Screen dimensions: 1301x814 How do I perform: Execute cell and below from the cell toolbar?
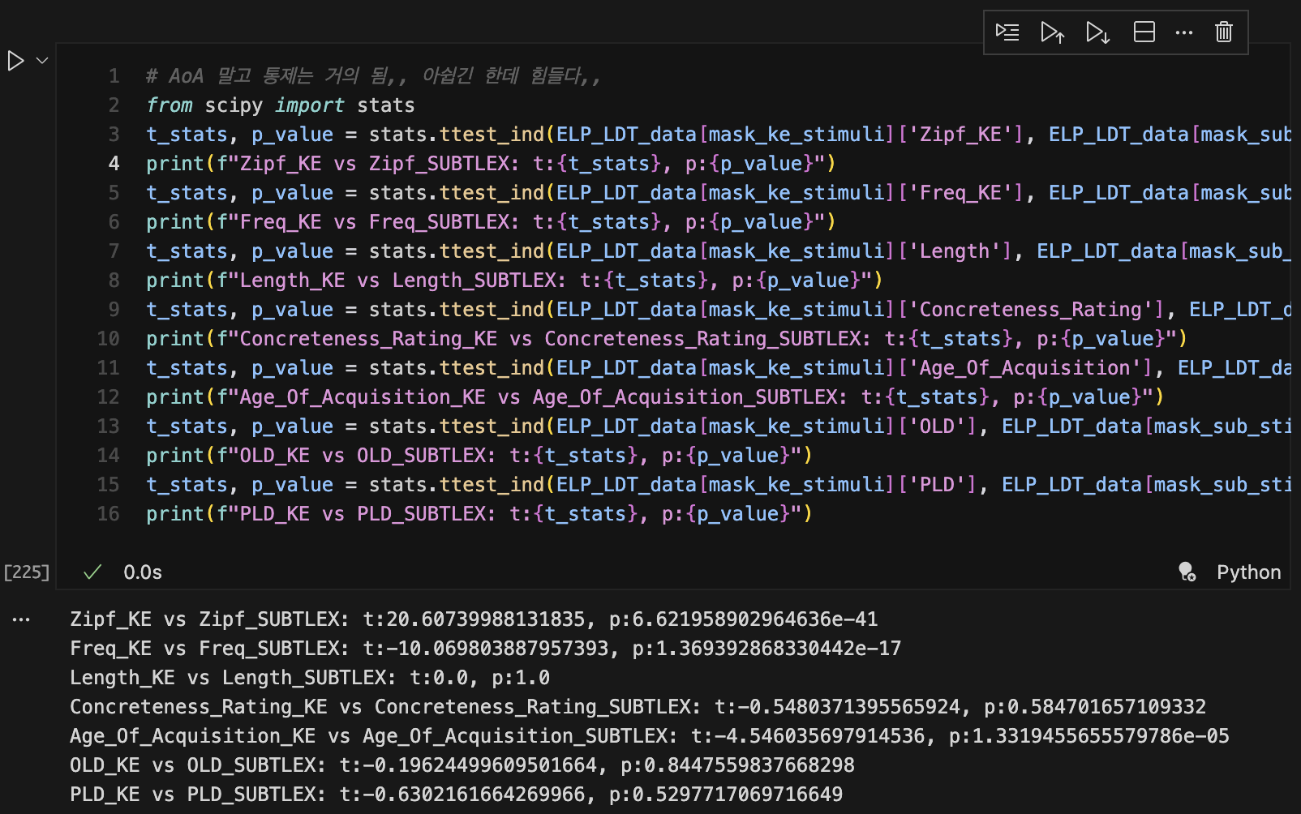pos(1097,32)
